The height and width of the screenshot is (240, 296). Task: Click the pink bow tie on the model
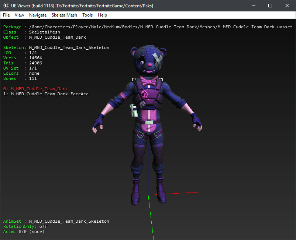click(x=149, y=81)
